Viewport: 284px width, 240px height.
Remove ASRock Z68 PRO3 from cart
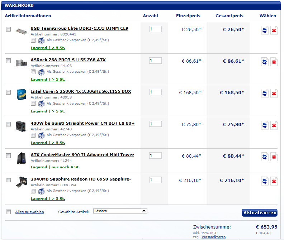tap(274, 62)
